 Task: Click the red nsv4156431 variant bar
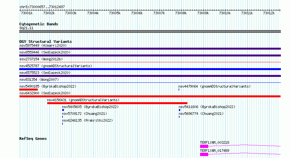coord(117,103)
